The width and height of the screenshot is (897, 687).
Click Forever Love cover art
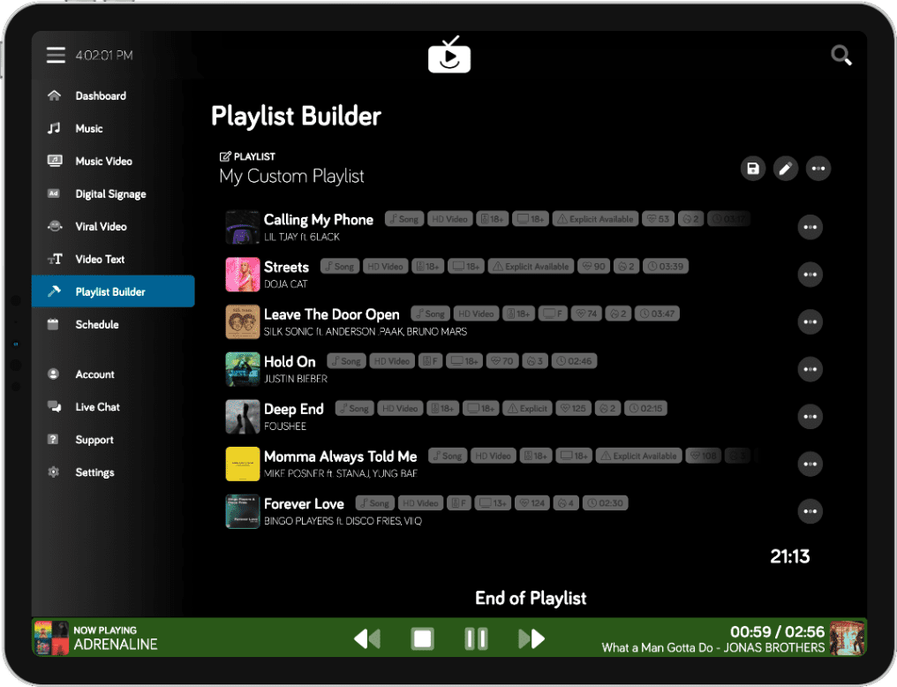243,511
